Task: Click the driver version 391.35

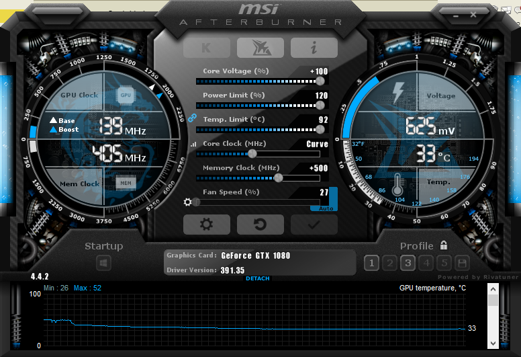Action: click(x=232, y=270)
